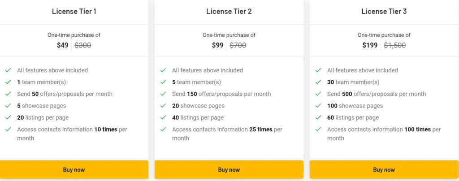Click Buy now for License Tier 3
459x181 pixels.
(x=384, y=170)
